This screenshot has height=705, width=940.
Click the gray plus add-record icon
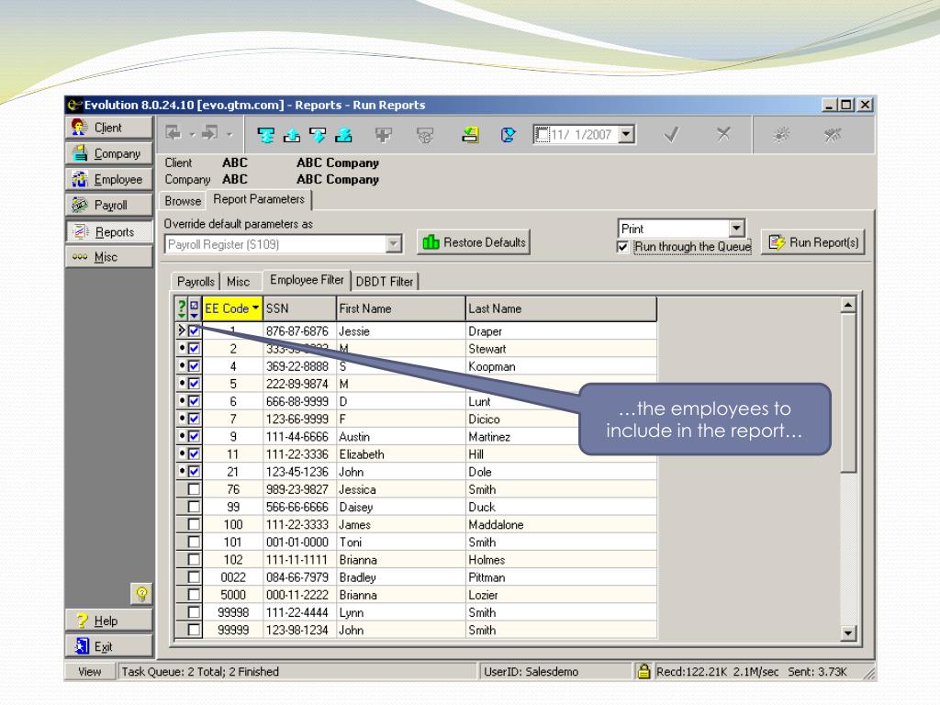pos(384,135)
